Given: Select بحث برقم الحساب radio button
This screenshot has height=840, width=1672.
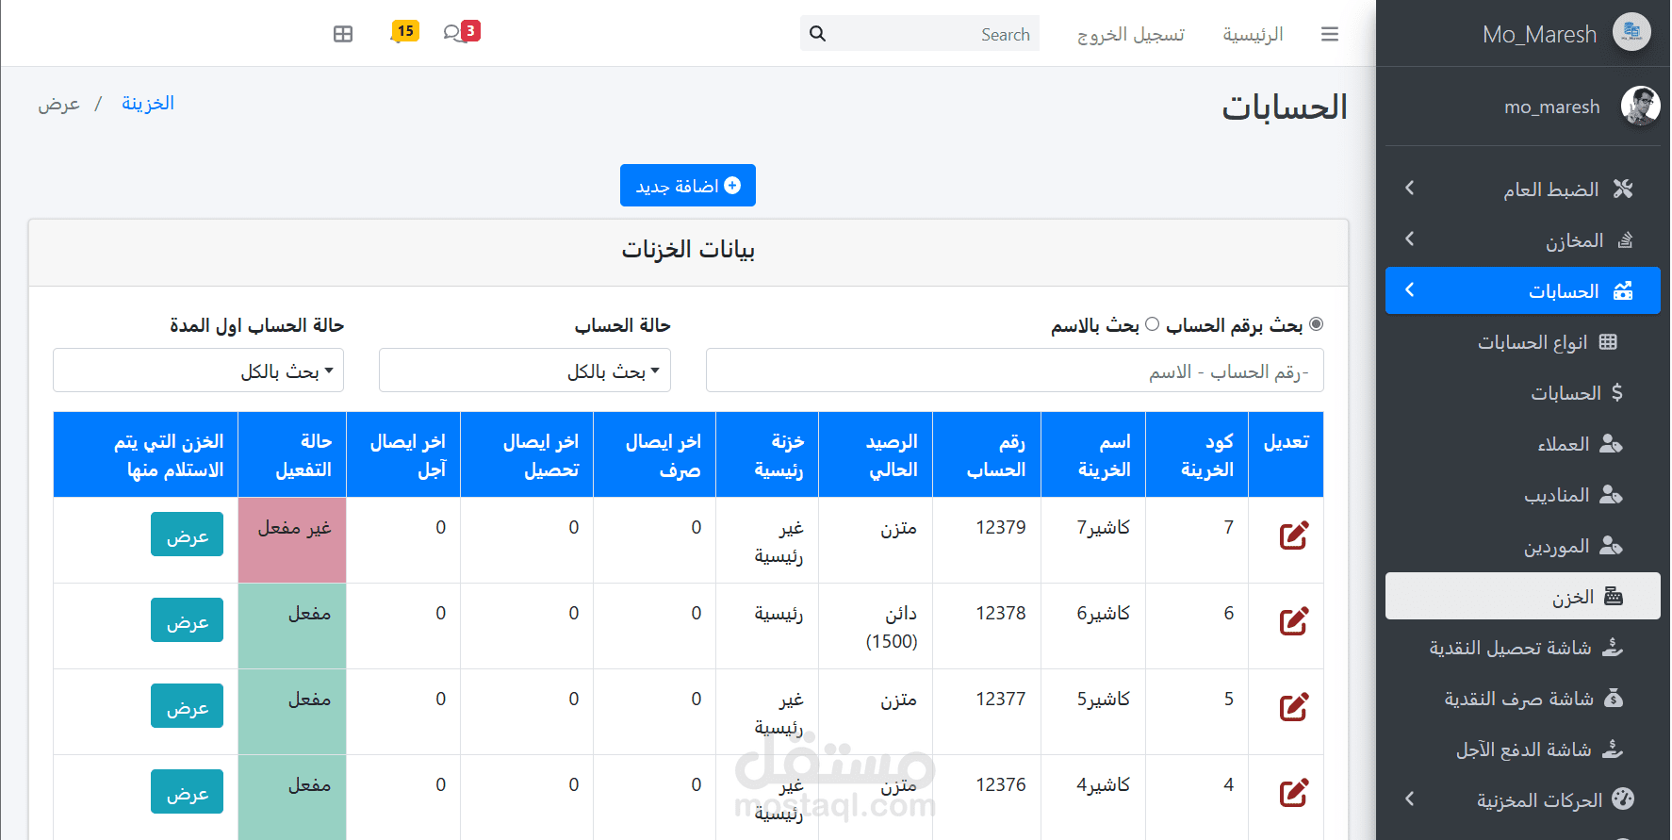Looking at the screenshot, I should (x=1317, y=324).
